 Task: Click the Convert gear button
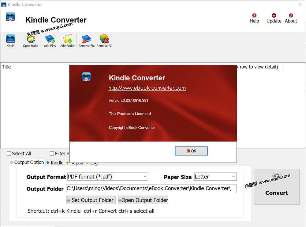point(277,187)
